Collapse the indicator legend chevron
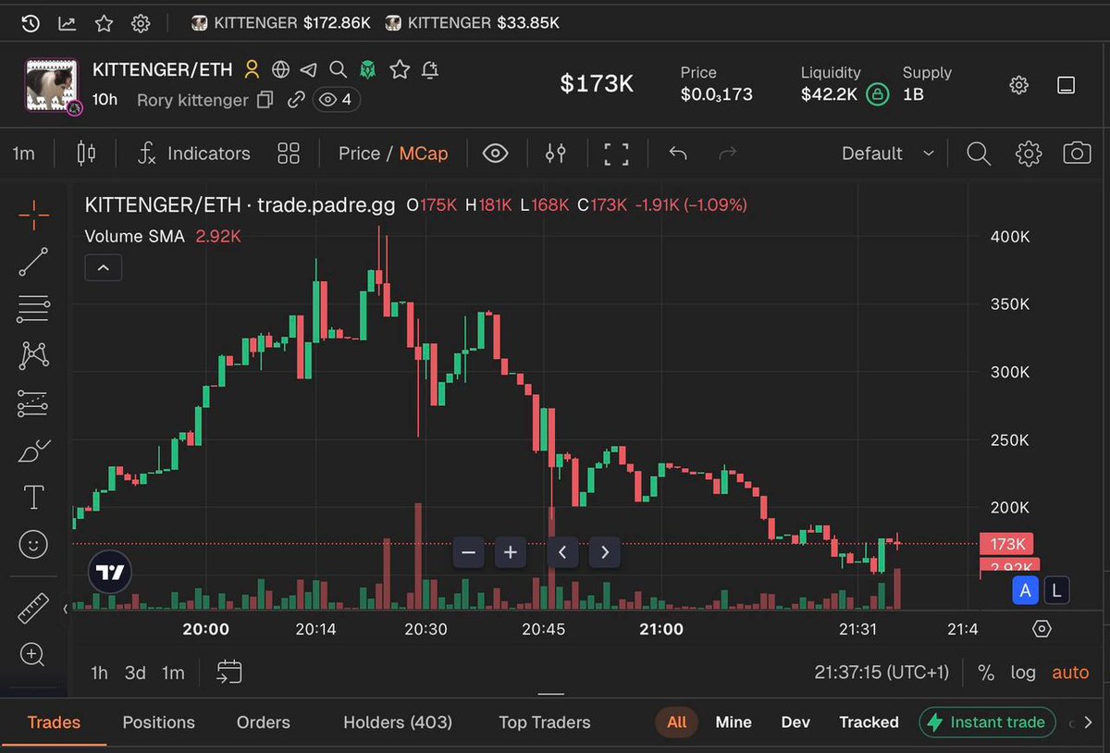Viewport: 1110px width, 753px height. [x=103, y=268]
